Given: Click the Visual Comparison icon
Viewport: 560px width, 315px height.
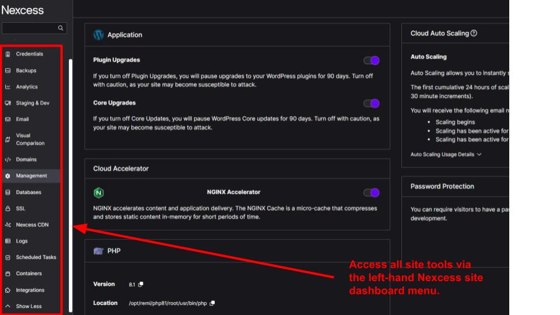Looking at the screenshot, I should click(8, 139).
